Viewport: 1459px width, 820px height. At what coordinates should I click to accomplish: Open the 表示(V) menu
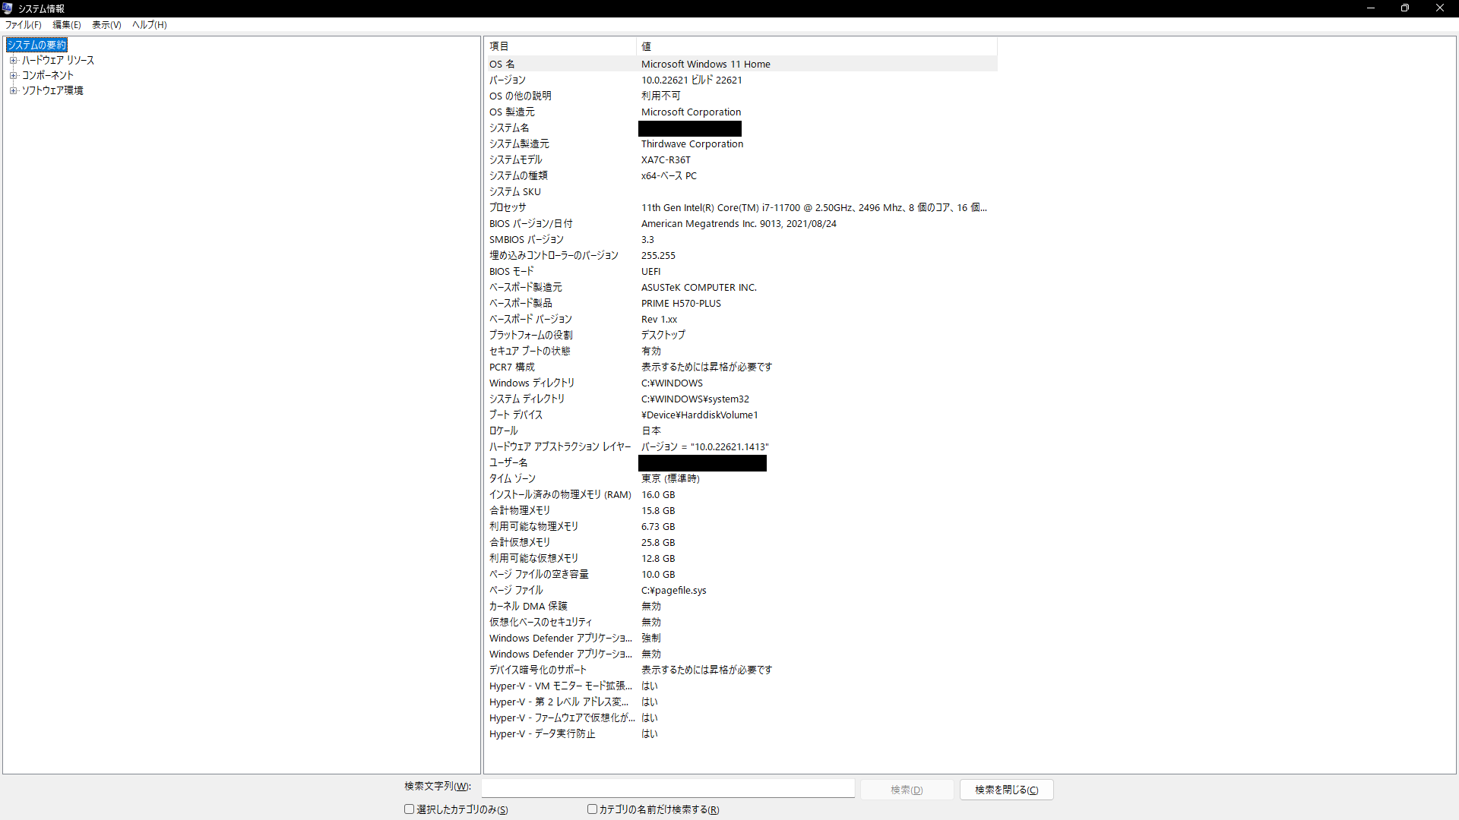coord(106,25)
